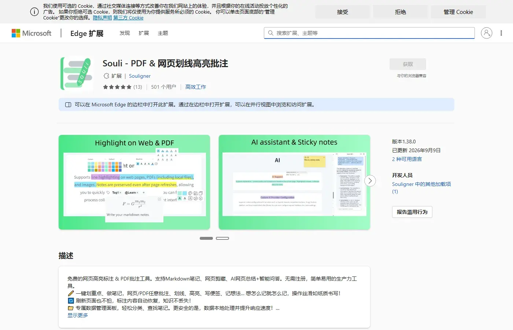
Task: Open the 2 种可用语言 link
Action: tap(407, 159)
